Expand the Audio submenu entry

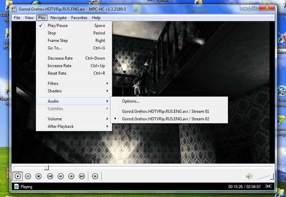click(x=74, y=101)
